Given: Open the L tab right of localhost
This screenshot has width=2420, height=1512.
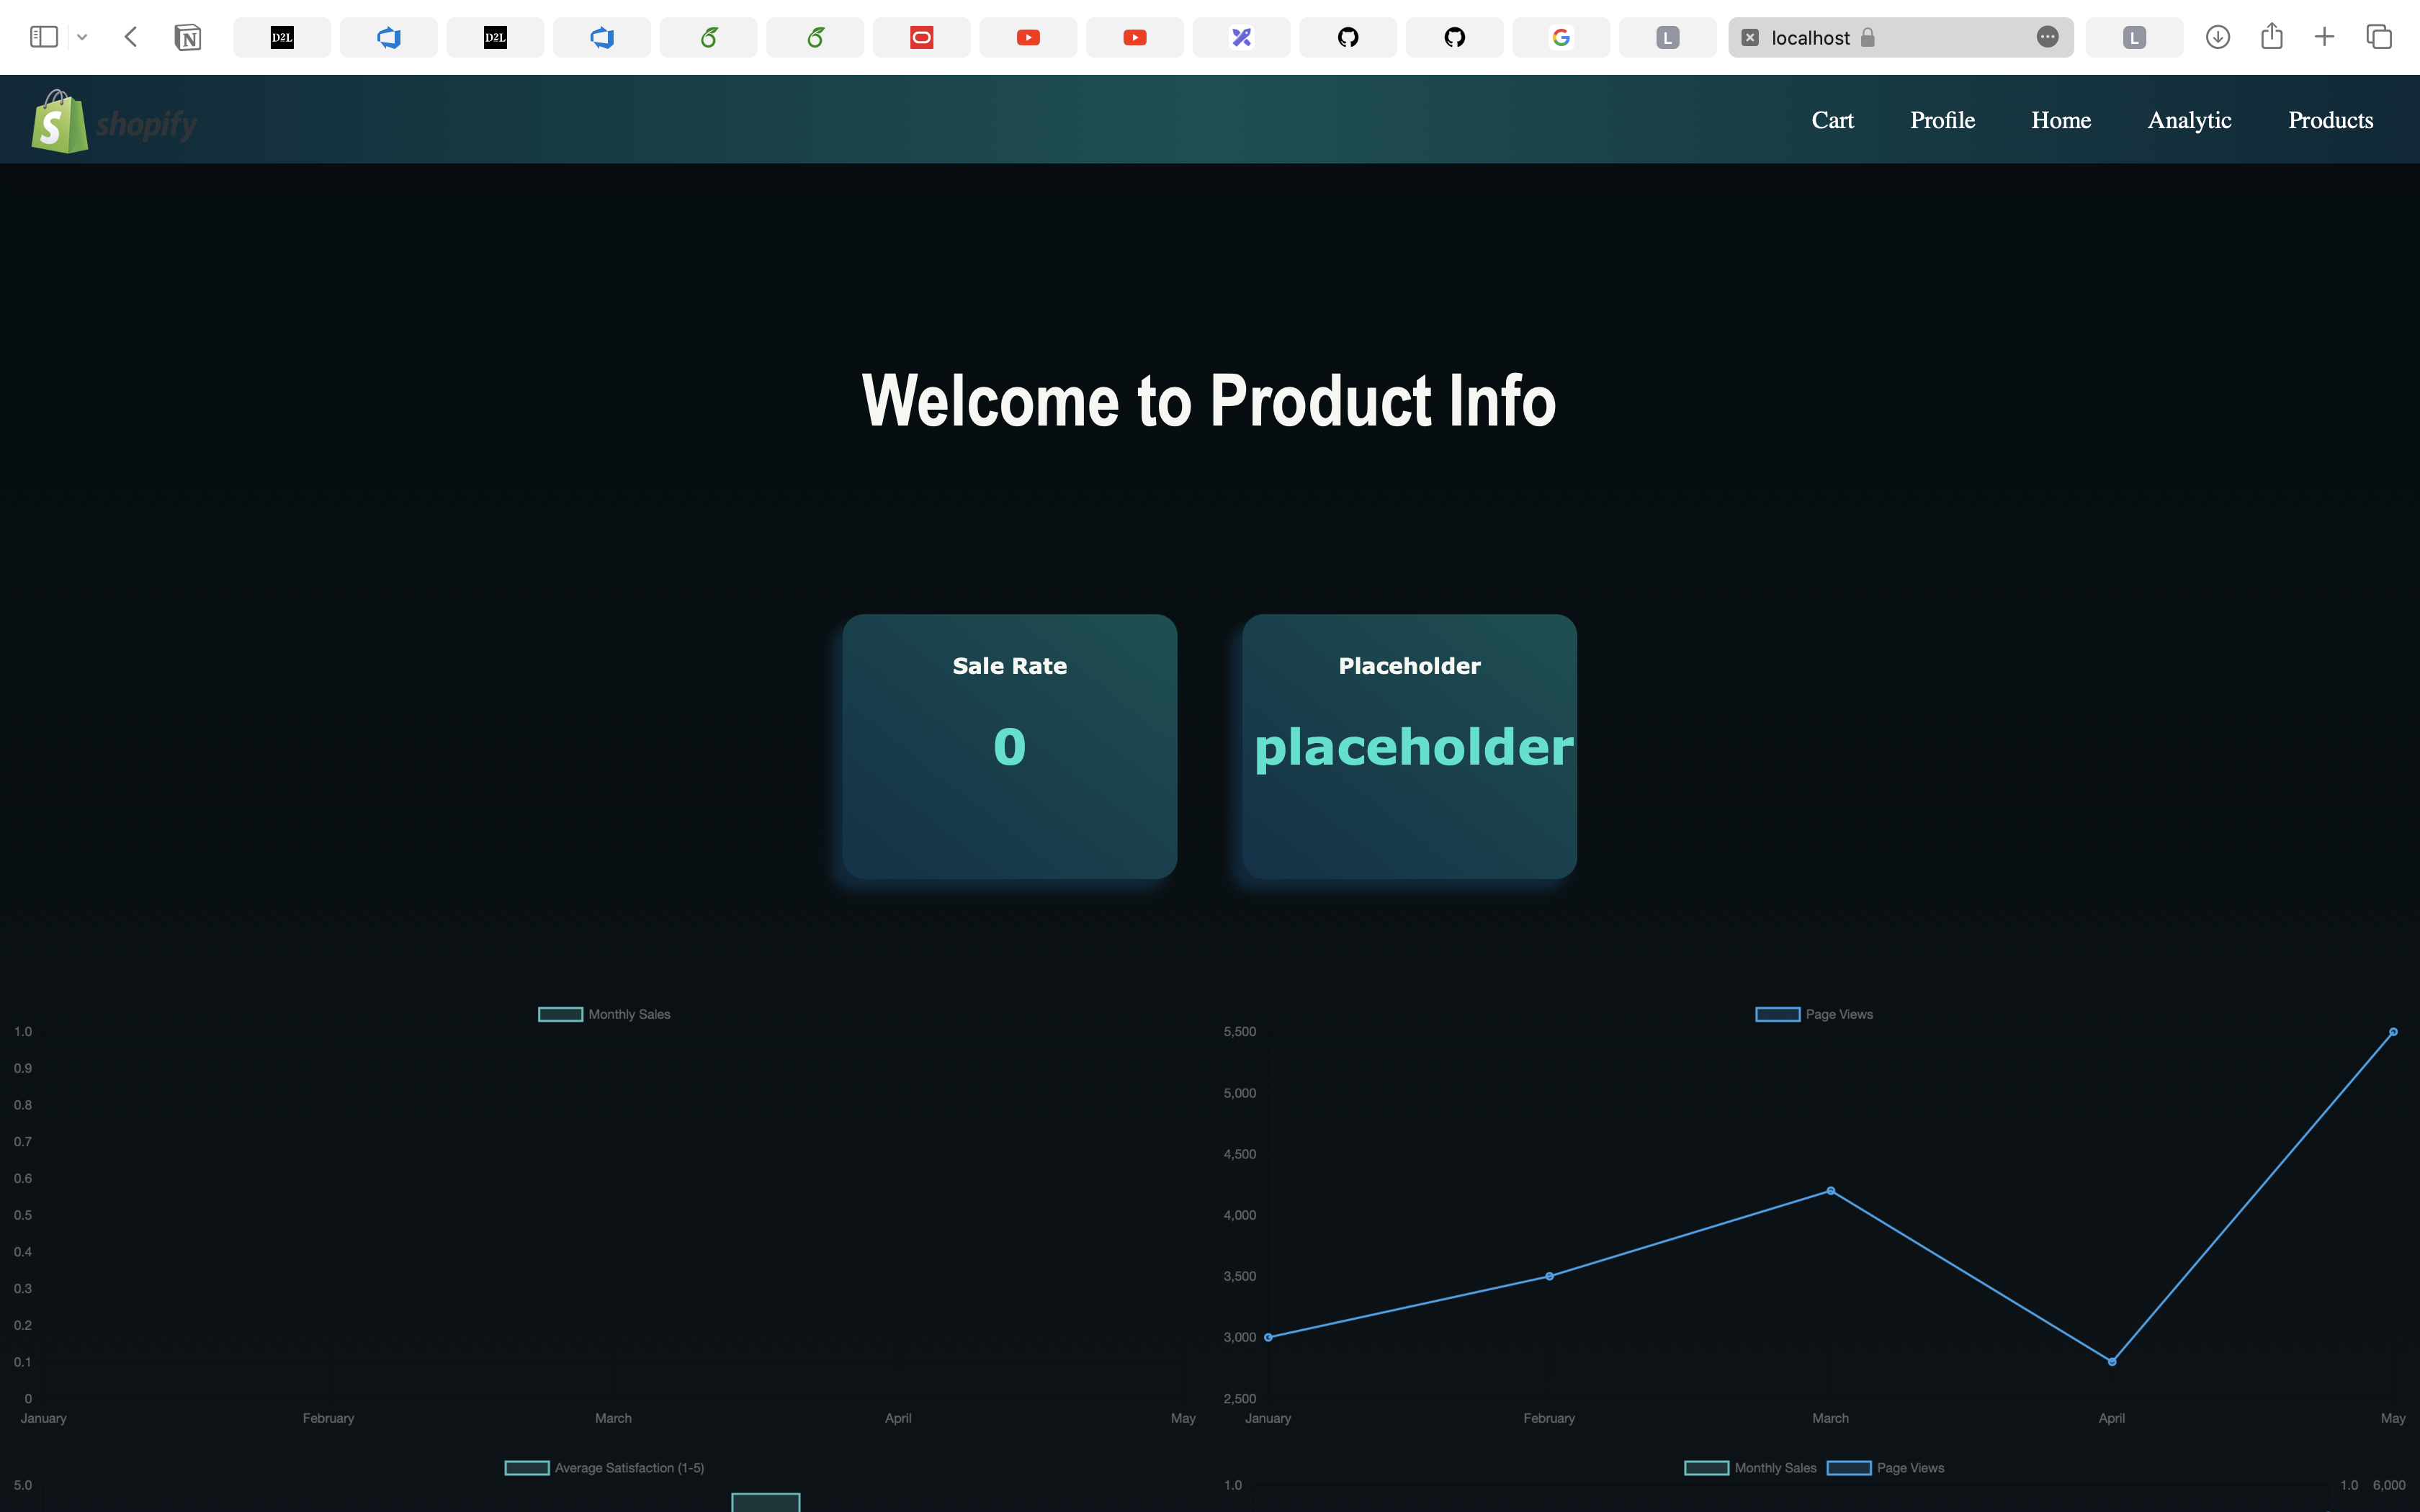Looking at the screenshot, I should [2134, 37].
